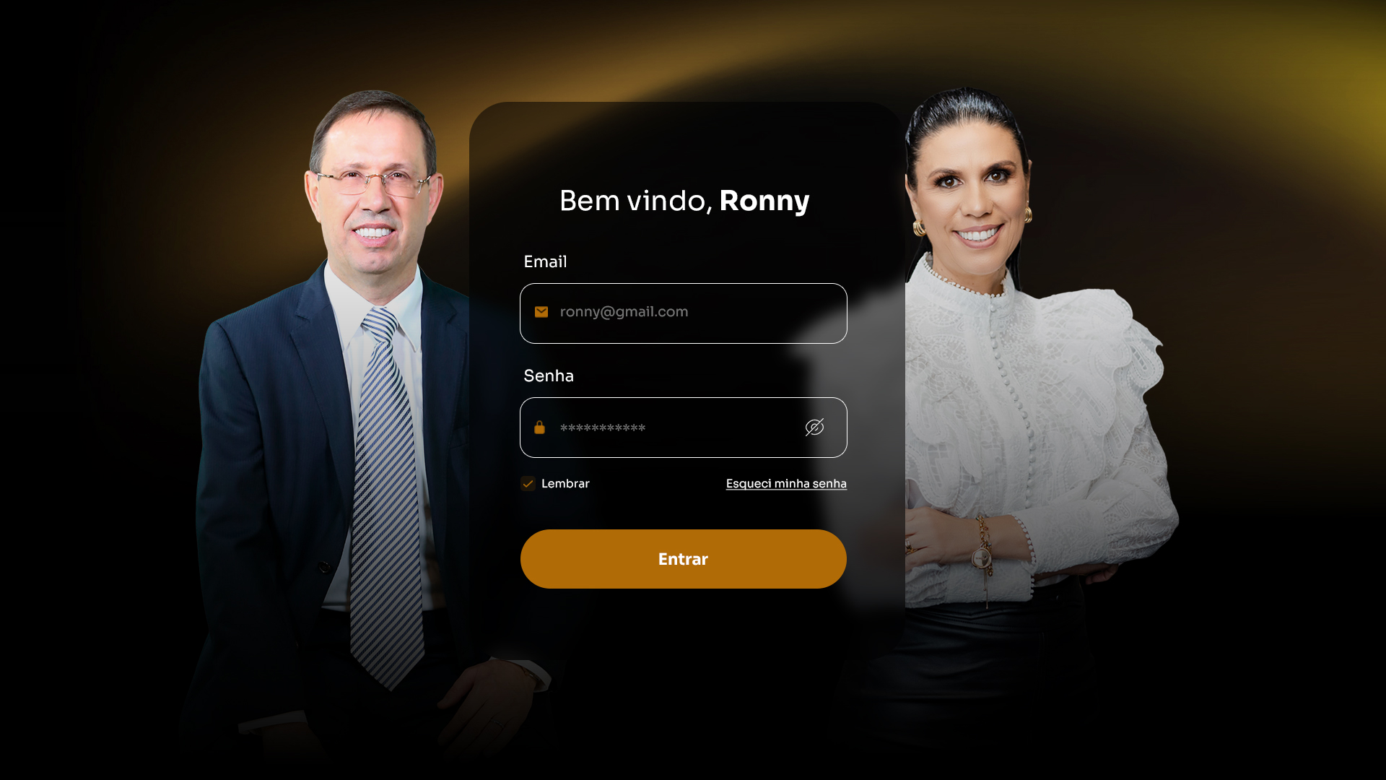Open the Esqueci minha senha link

pyautogui.click(x=786, y=484)
